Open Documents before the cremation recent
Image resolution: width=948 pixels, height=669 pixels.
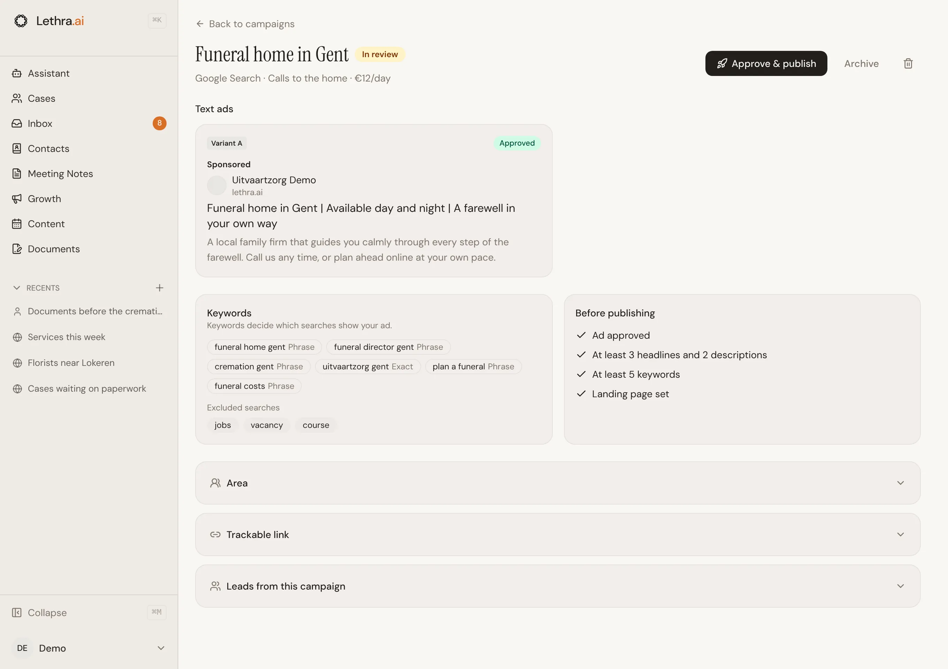pyautogui.click(x=89, y=311)
